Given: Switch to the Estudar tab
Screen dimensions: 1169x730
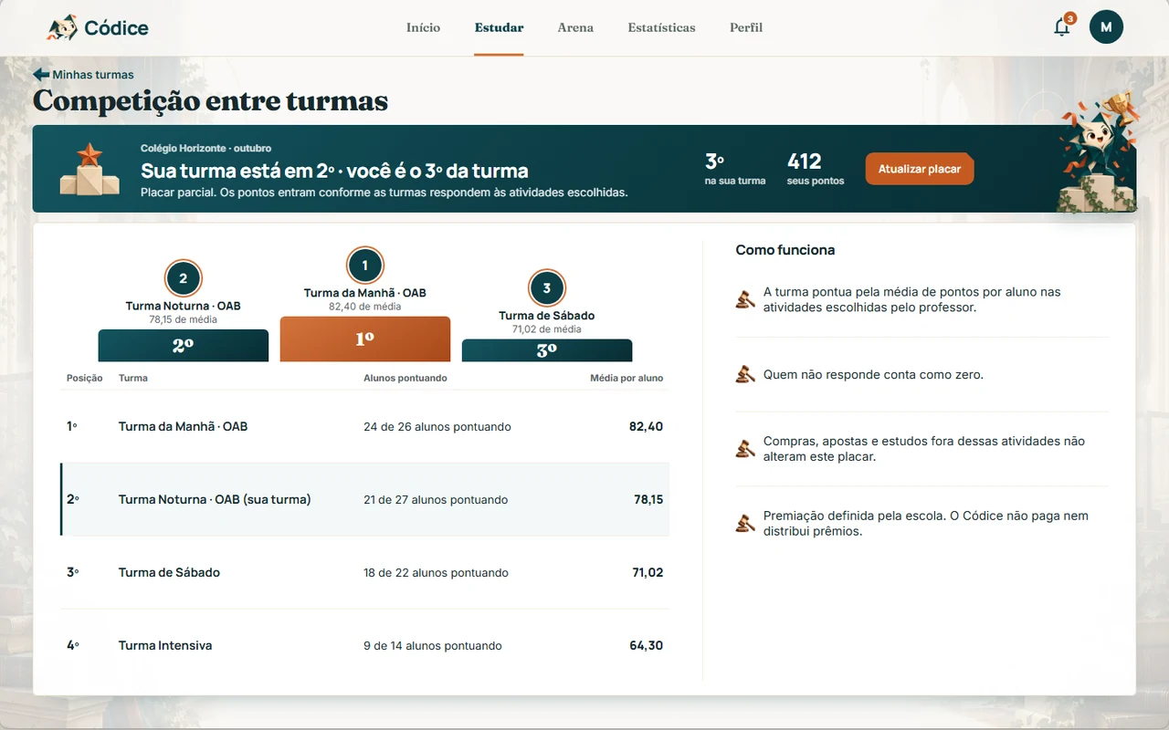Looking at the screenshot, I should coord(499,27).
